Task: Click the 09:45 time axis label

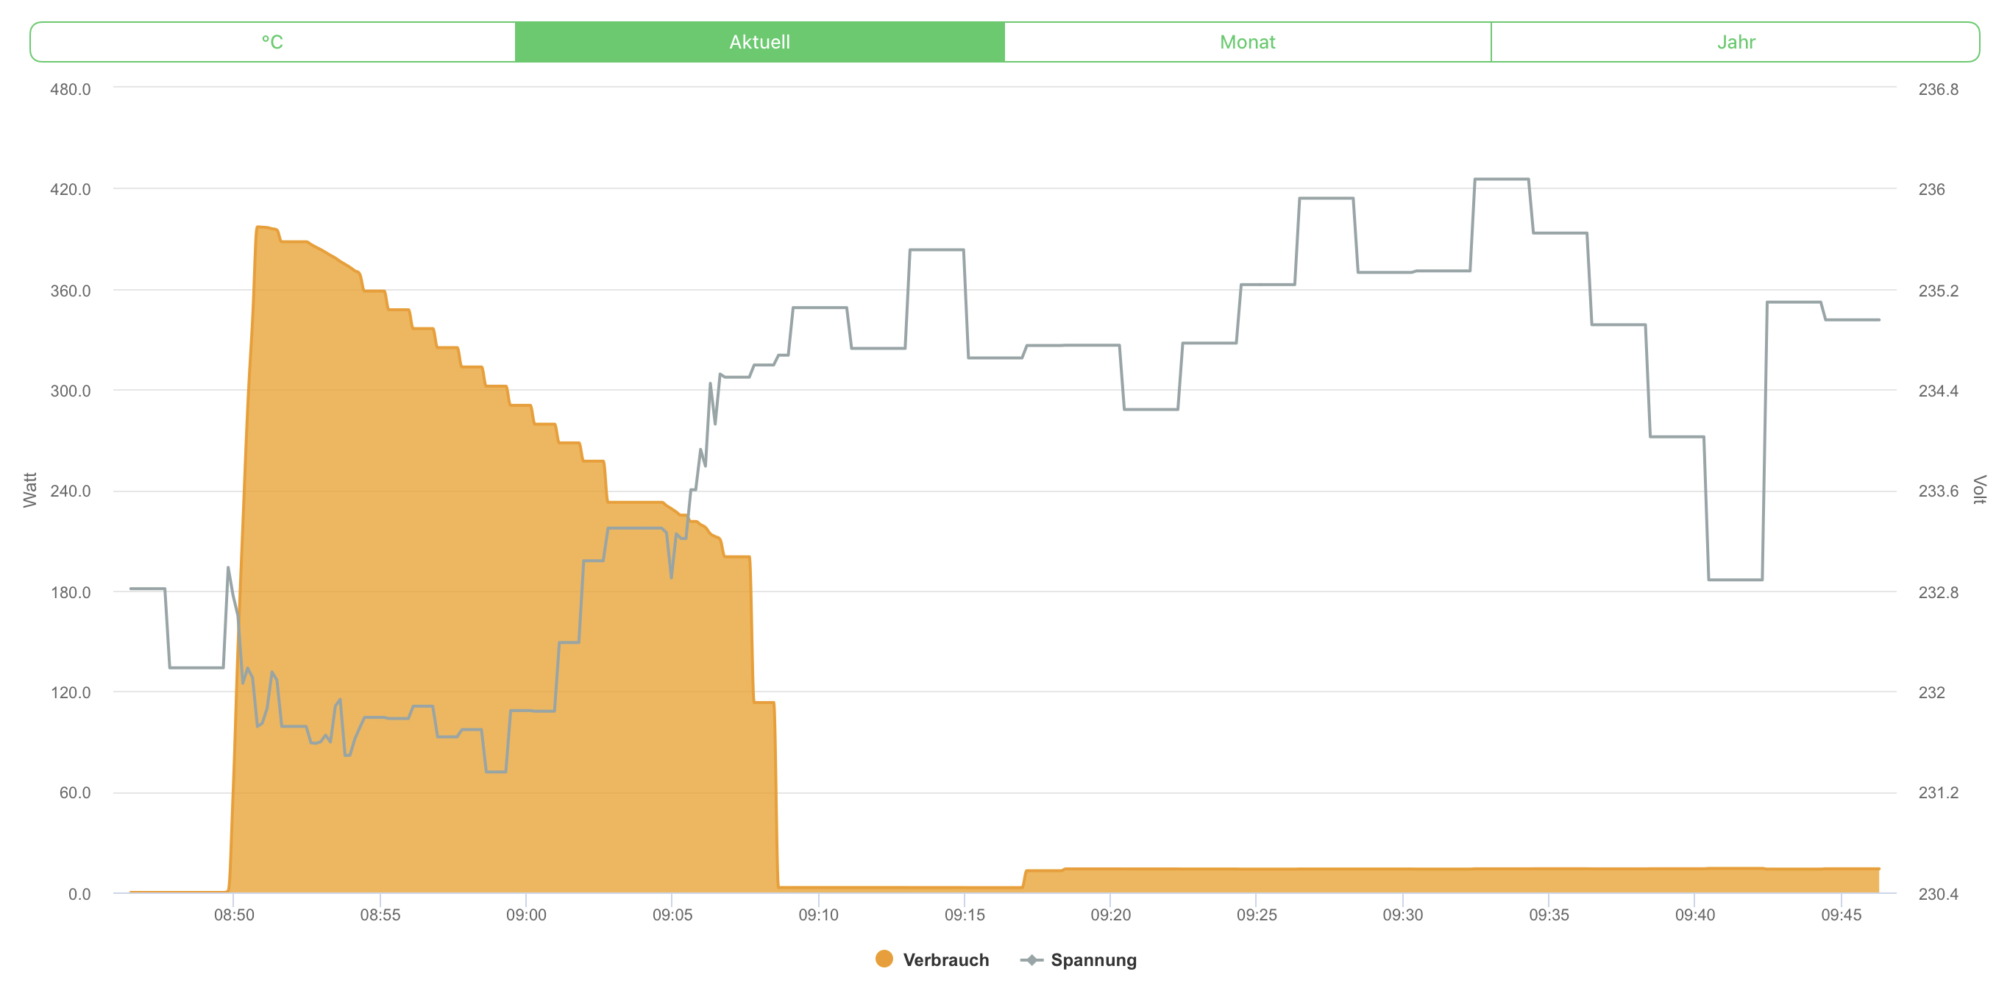Action: [1841, 914]
